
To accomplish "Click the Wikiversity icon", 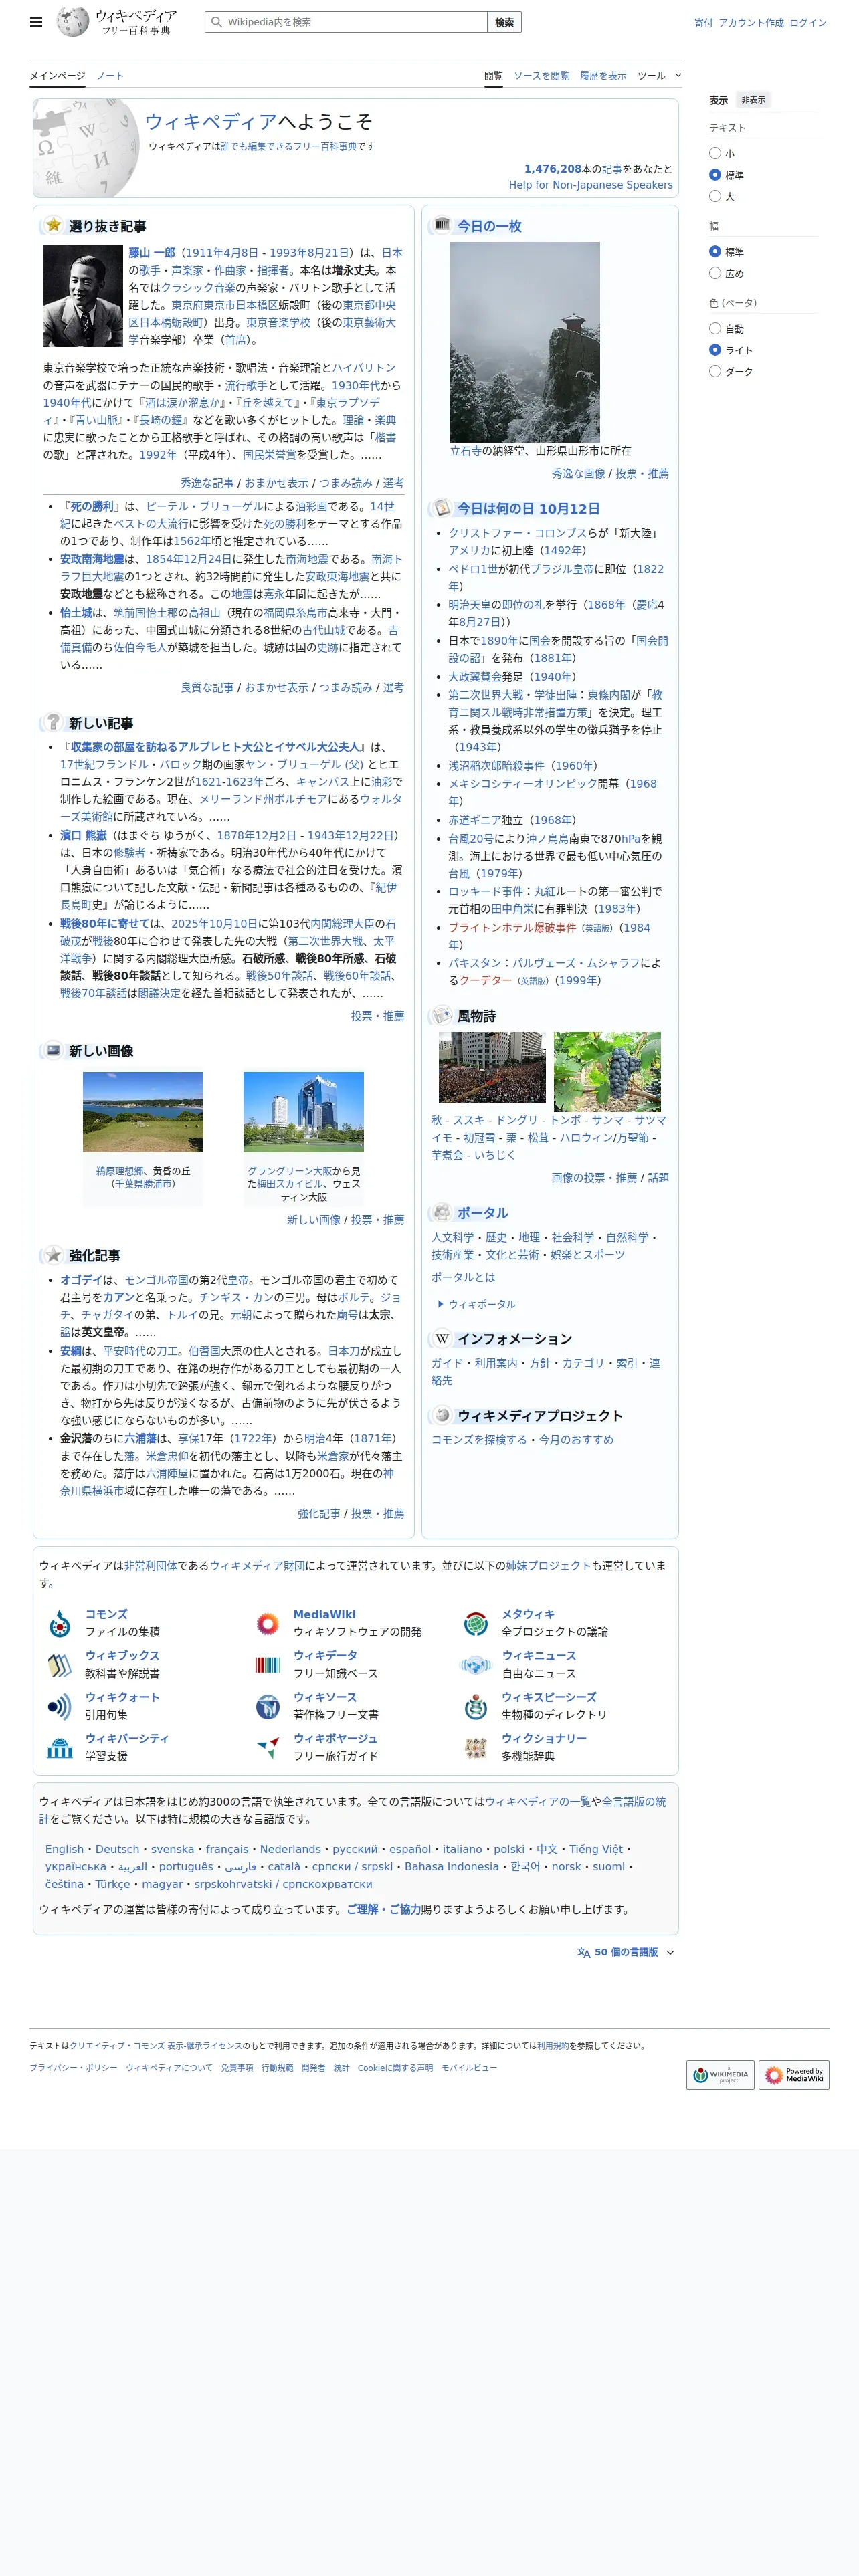I will pos(60,1748).
